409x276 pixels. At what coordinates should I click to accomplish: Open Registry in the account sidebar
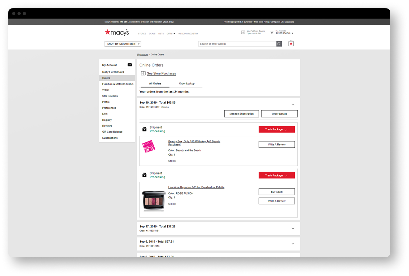(107, 120)
